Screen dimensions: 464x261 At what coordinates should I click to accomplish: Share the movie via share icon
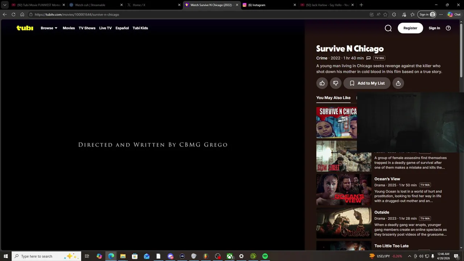[398, 83]
